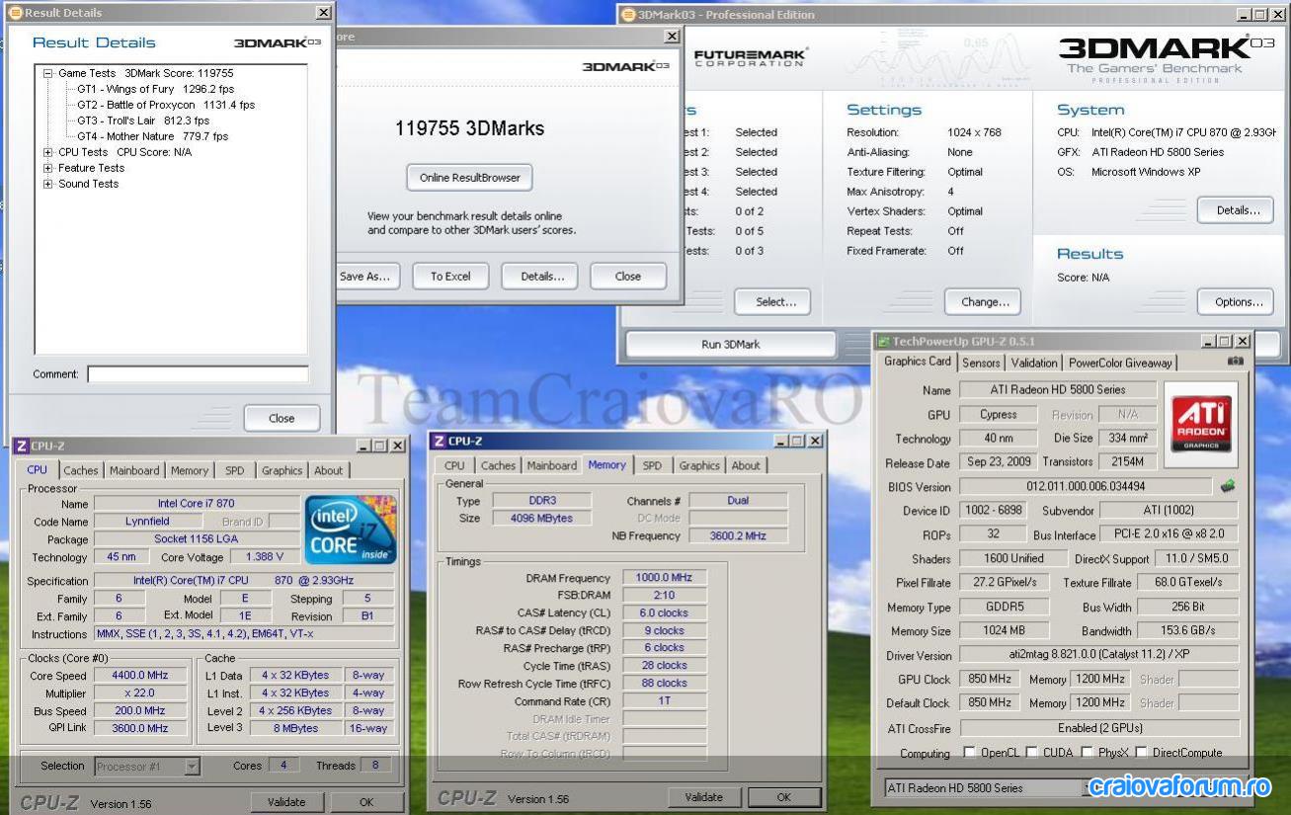Click the BIOS Version 012.011.000.006.034494 field

[1086, 486]
